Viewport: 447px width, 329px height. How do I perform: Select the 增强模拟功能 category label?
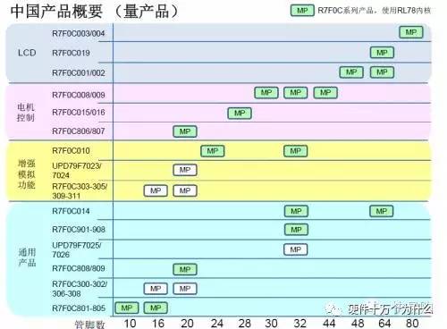[27, 174]
